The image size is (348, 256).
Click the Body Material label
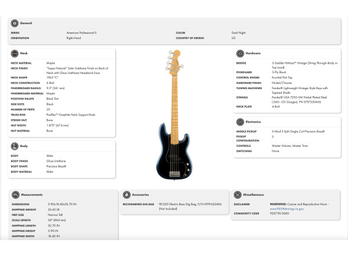pyautogui.click(x=21, y=172)
